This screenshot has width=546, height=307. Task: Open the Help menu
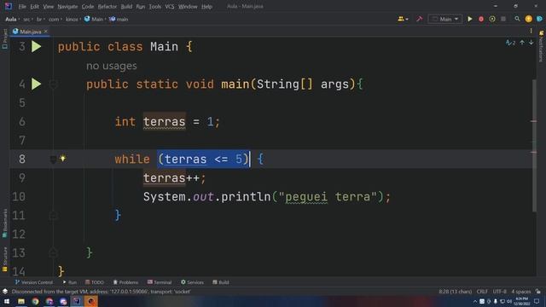(x=206, y=6)
